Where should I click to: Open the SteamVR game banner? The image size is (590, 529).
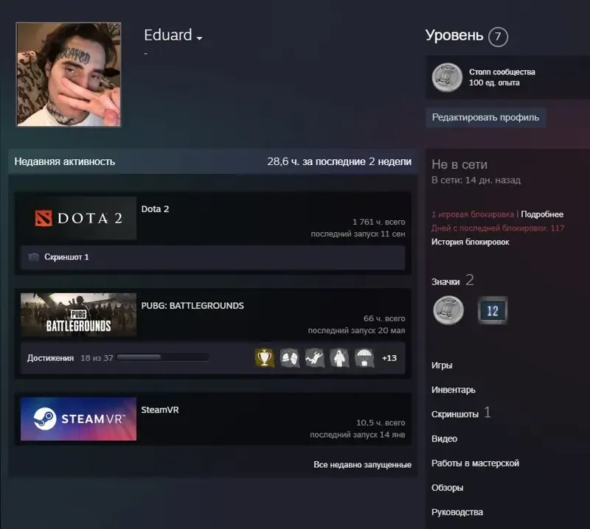(79, 418)
